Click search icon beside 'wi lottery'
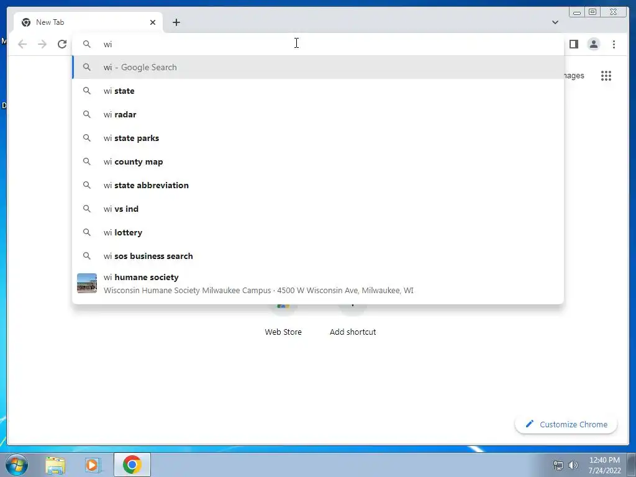636x477 pixels. point(87,232)
